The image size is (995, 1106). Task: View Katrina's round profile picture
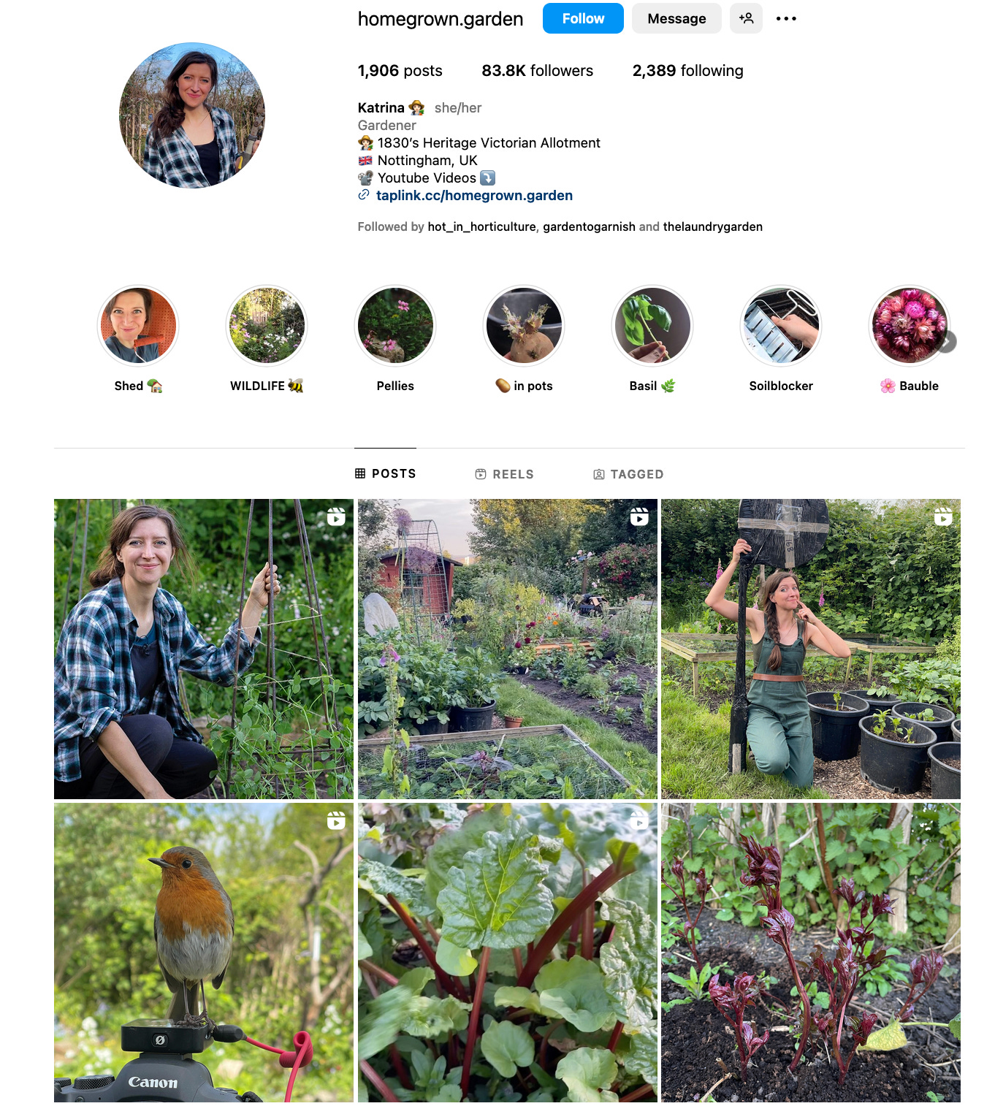(x=192, y=115)
